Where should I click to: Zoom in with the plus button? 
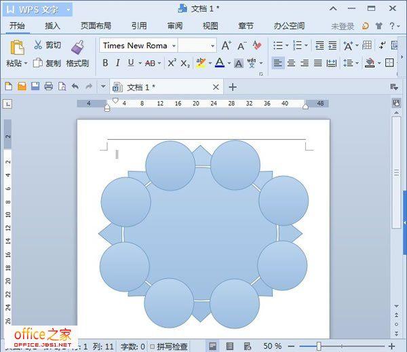[391, 346]
